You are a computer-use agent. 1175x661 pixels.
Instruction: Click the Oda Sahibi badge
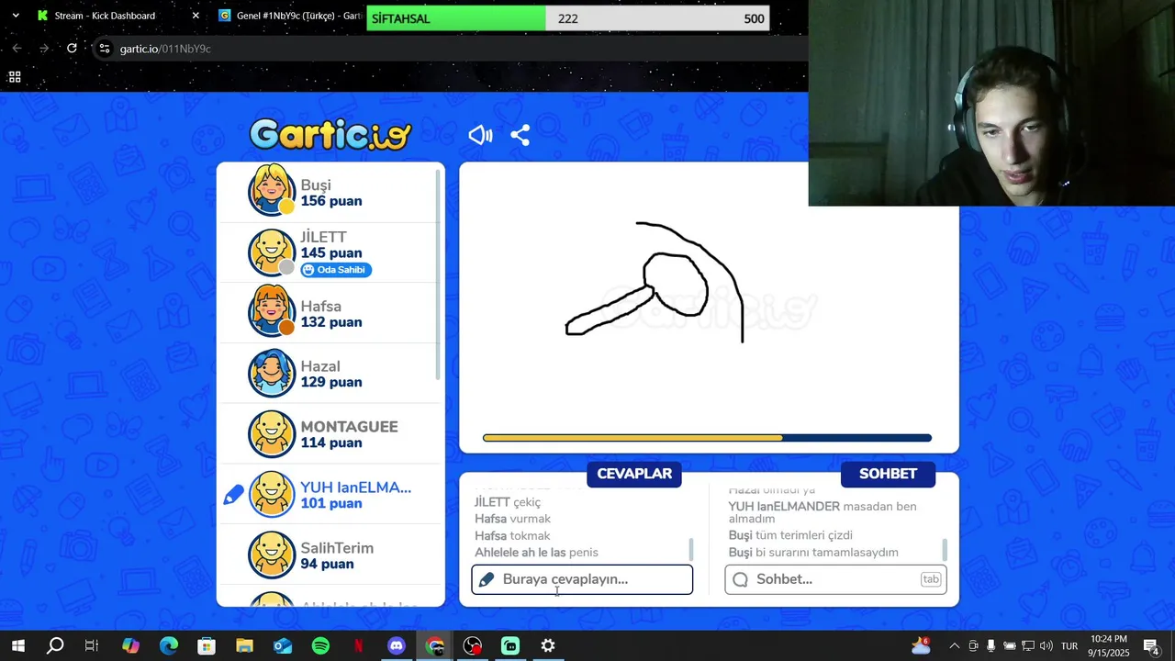(336, 270)
